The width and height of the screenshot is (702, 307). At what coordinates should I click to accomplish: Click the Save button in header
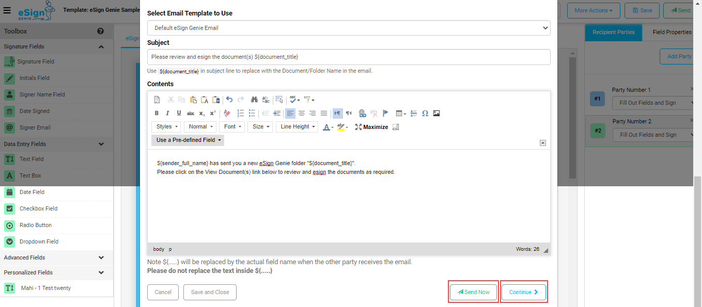pos(642,10)
